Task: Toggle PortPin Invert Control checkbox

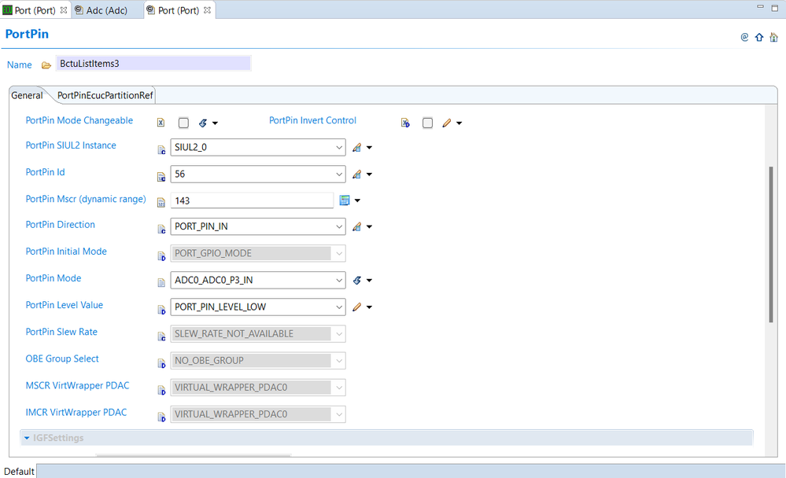Action: (427, 123)
